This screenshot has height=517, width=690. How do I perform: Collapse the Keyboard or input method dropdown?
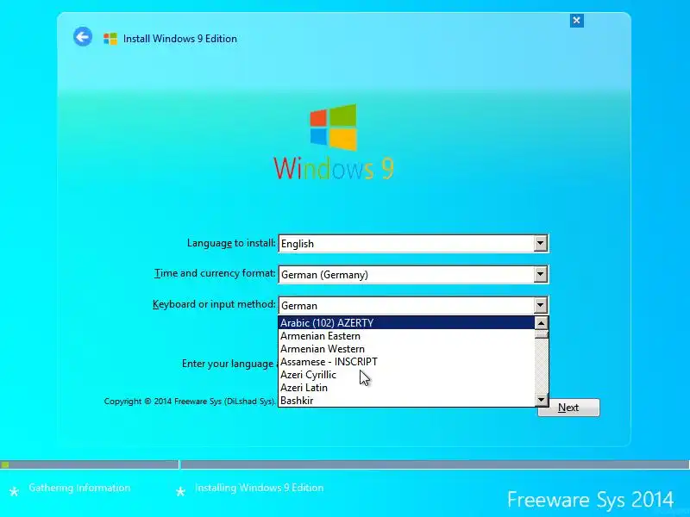[541, 305]
